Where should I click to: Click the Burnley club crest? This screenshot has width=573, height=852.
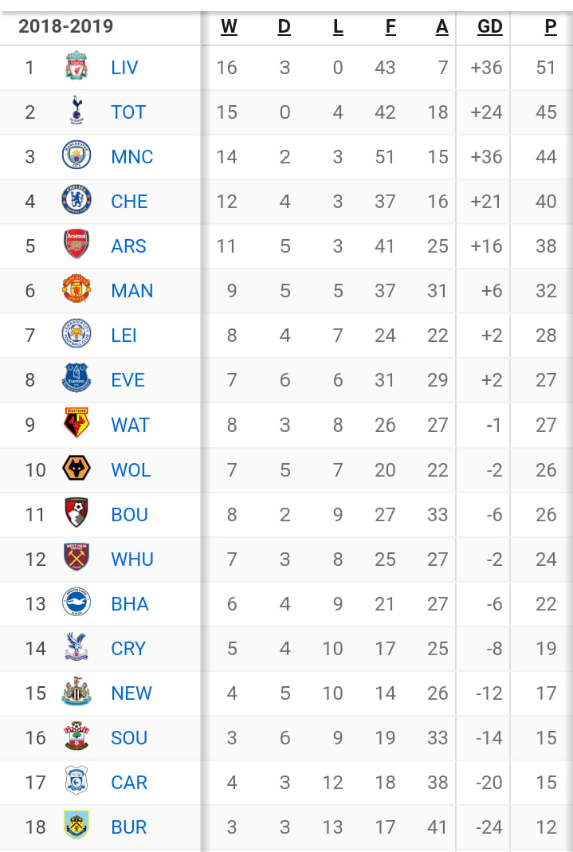pos(77,826)
